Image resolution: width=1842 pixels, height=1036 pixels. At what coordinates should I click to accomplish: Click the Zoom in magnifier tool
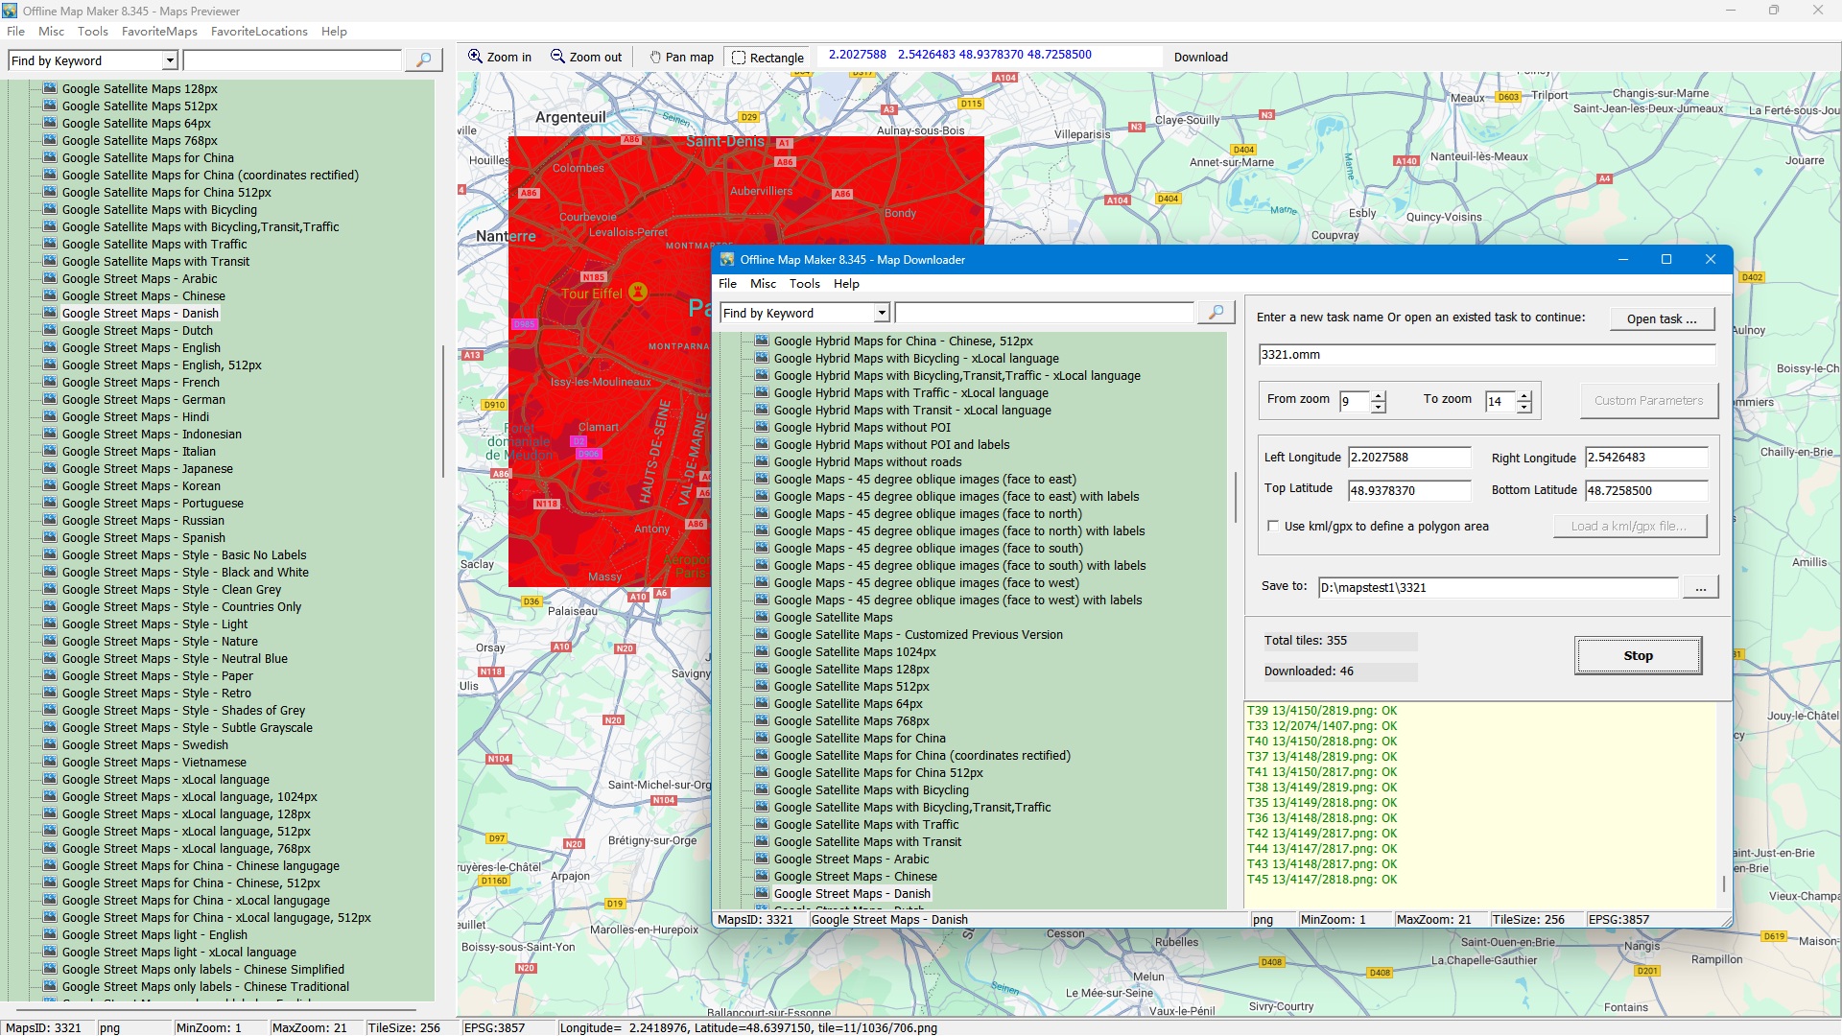[x=499, y=58]
